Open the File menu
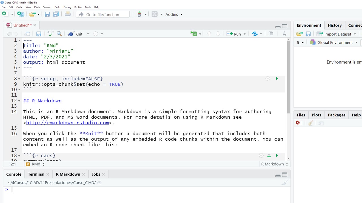 [3, 7]
